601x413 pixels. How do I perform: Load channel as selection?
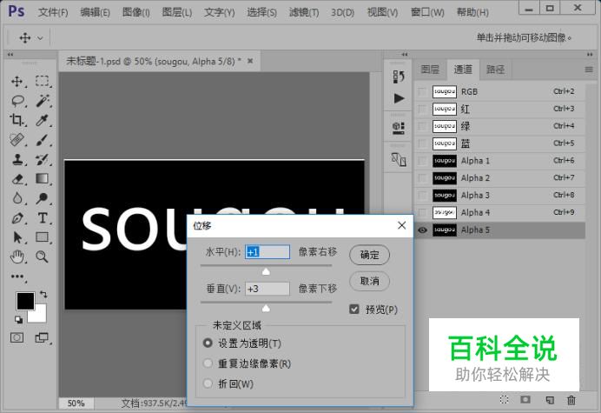[x=504, y=400]
